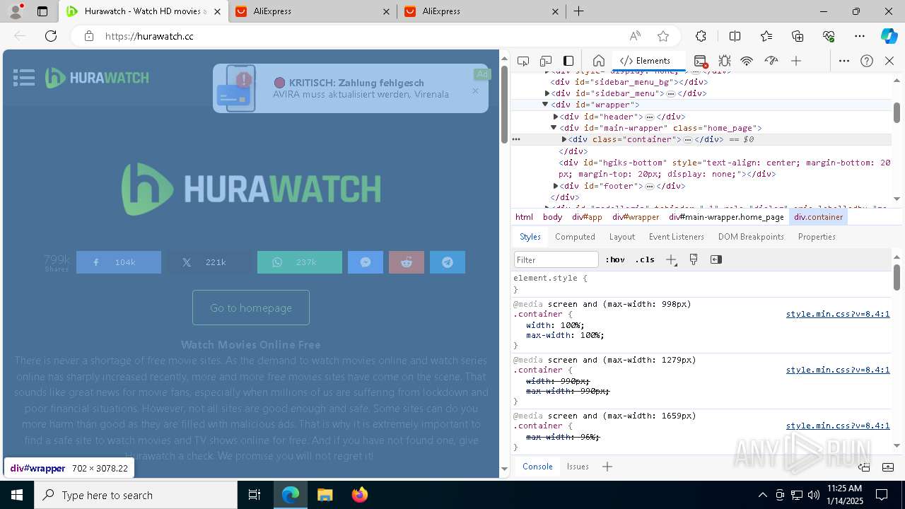Select div#wrapper in the DOM breadcrumb
This screenshot has height=509, width=905.
636,217
